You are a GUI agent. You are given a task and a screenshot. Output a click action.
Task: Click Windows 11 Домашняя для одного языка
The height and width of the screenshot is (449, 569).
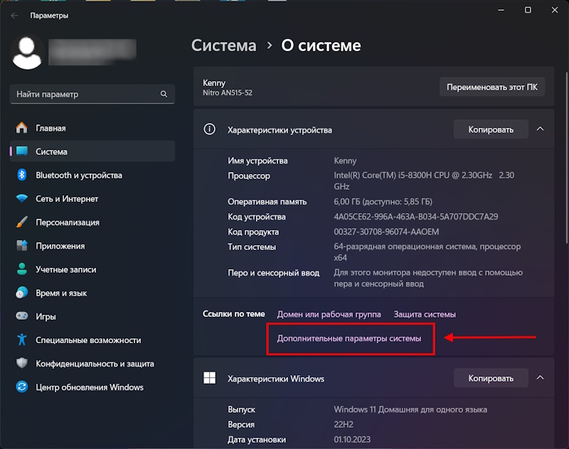click(410, 409)
